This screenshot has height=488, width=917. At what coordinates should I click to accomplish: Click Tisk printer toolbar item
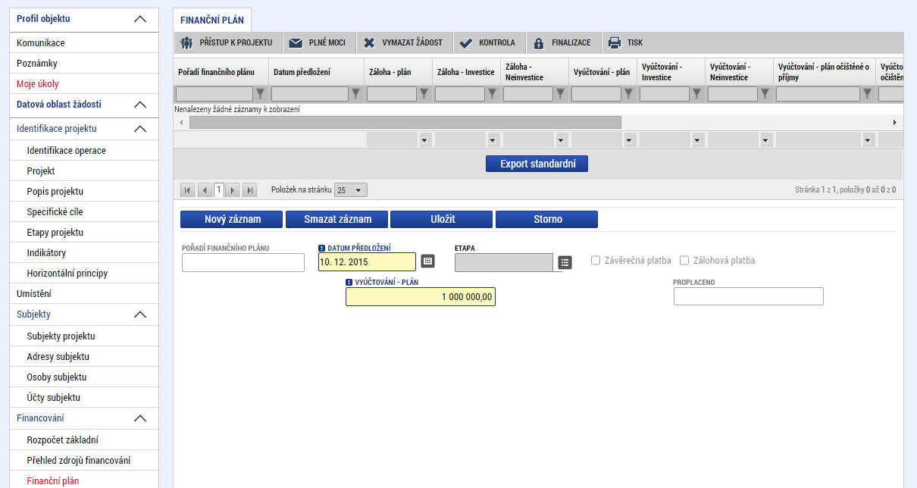[625, 42]
